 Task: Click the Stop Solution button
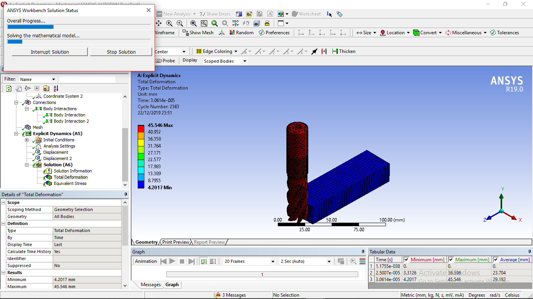121,52
